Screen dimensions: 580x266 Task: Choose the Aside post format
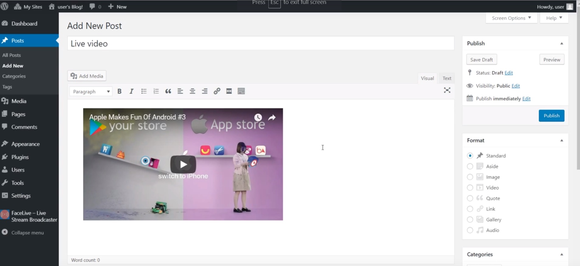tap(470, 166)
